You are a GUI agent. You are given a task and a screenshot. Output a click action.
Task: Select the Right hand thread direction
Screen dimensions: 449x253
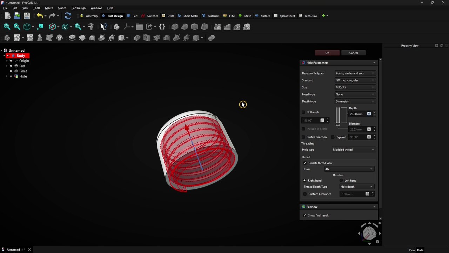pos(304,181)
